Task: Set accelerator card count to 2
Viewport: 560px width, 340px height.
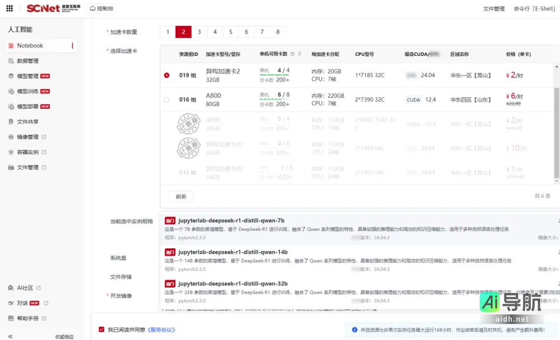Action: pyautogui.click(x=183, y=32)
